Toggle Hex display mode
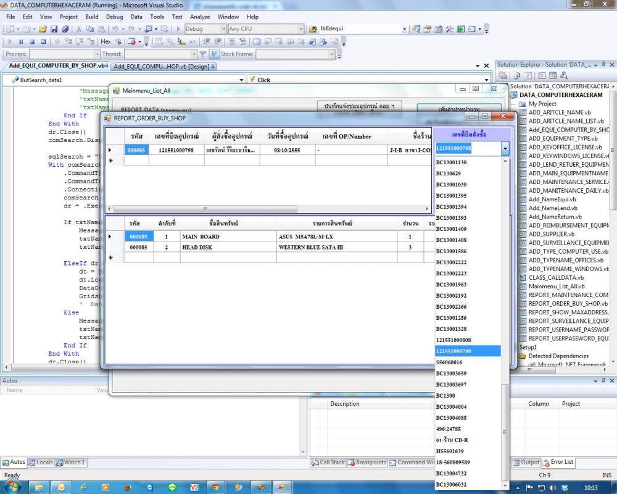 tap(106, 41)
